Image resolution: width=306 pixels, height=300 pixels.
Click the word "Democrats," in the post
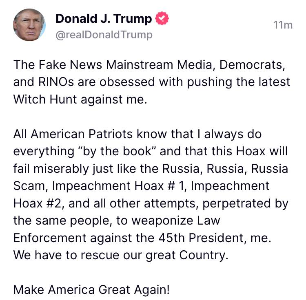click(x=253, y=65)
